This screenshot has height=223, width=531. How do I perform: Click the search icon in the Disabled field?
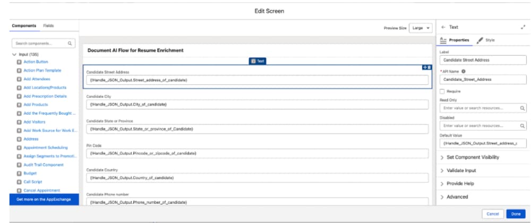[523, 125]
